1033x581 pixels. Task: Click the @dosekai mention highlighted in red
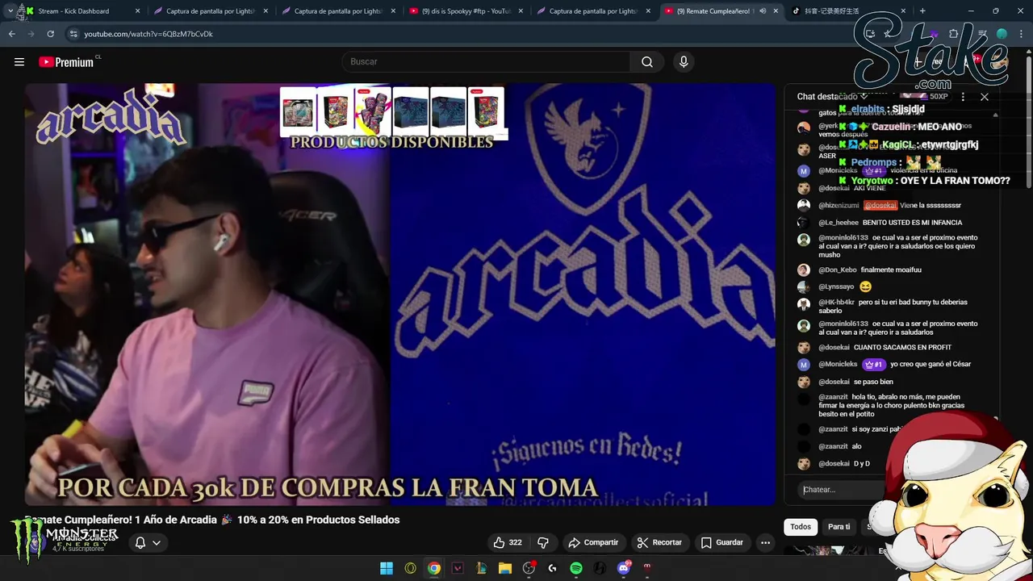coord(880,206)
